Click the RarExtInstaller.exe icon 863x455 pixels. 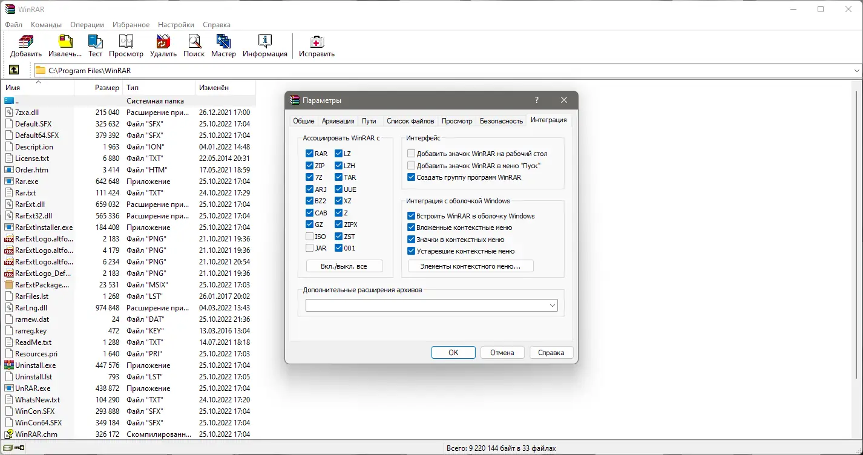click(9, 227)
